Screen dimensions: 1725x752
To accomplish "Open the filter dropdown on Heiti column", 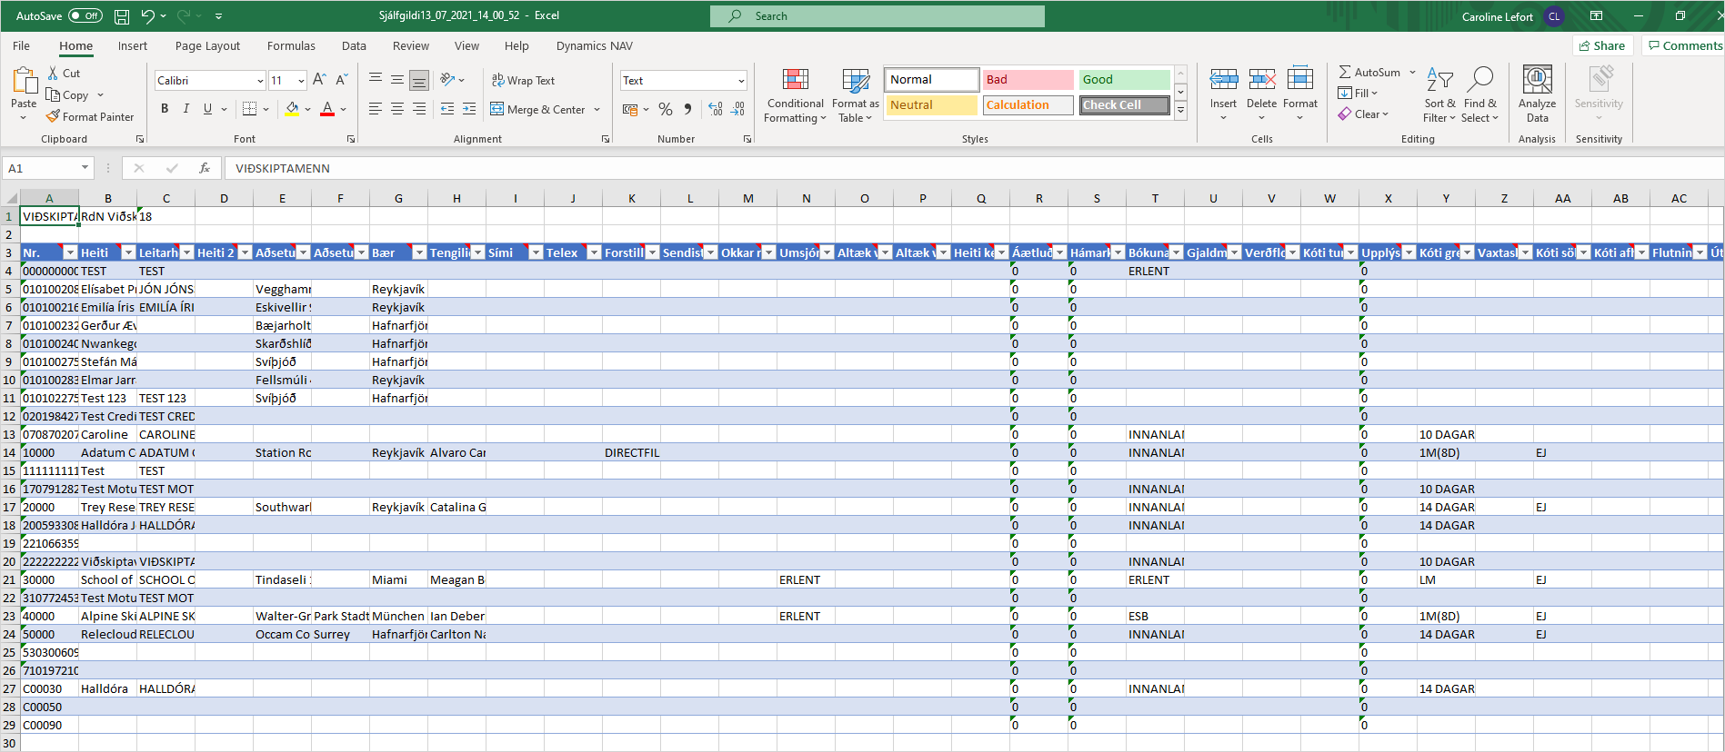I will coord(128,252).
